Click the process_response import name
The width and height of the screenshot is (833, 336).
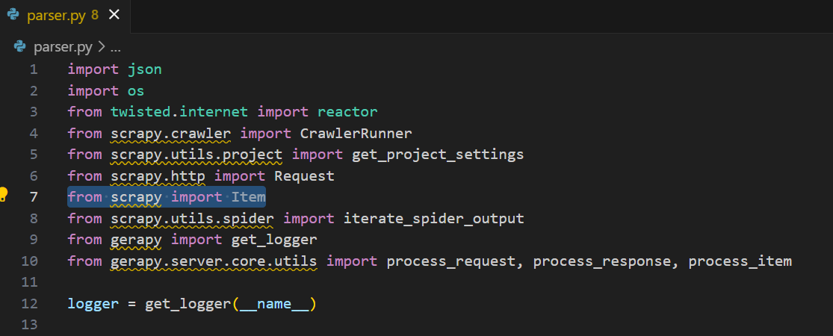[602, 261]
